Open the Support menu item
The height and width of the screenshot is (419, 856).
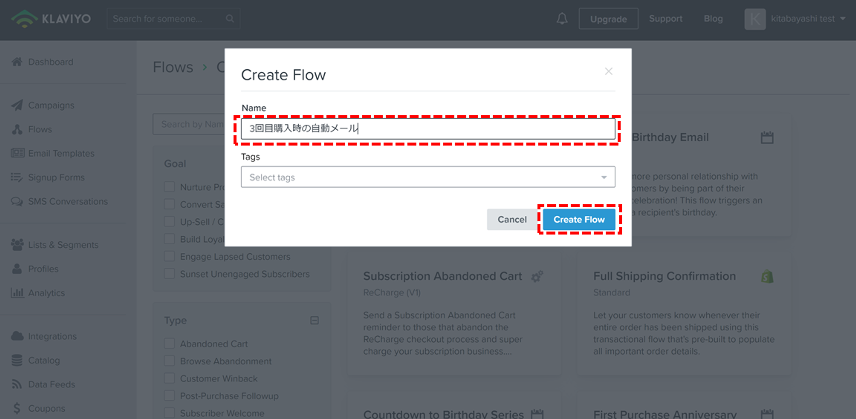pos(666,19)
